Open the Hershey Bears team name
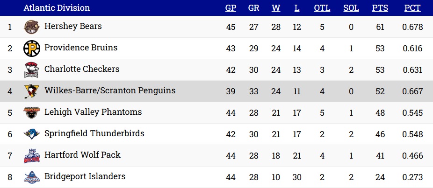 73,26
